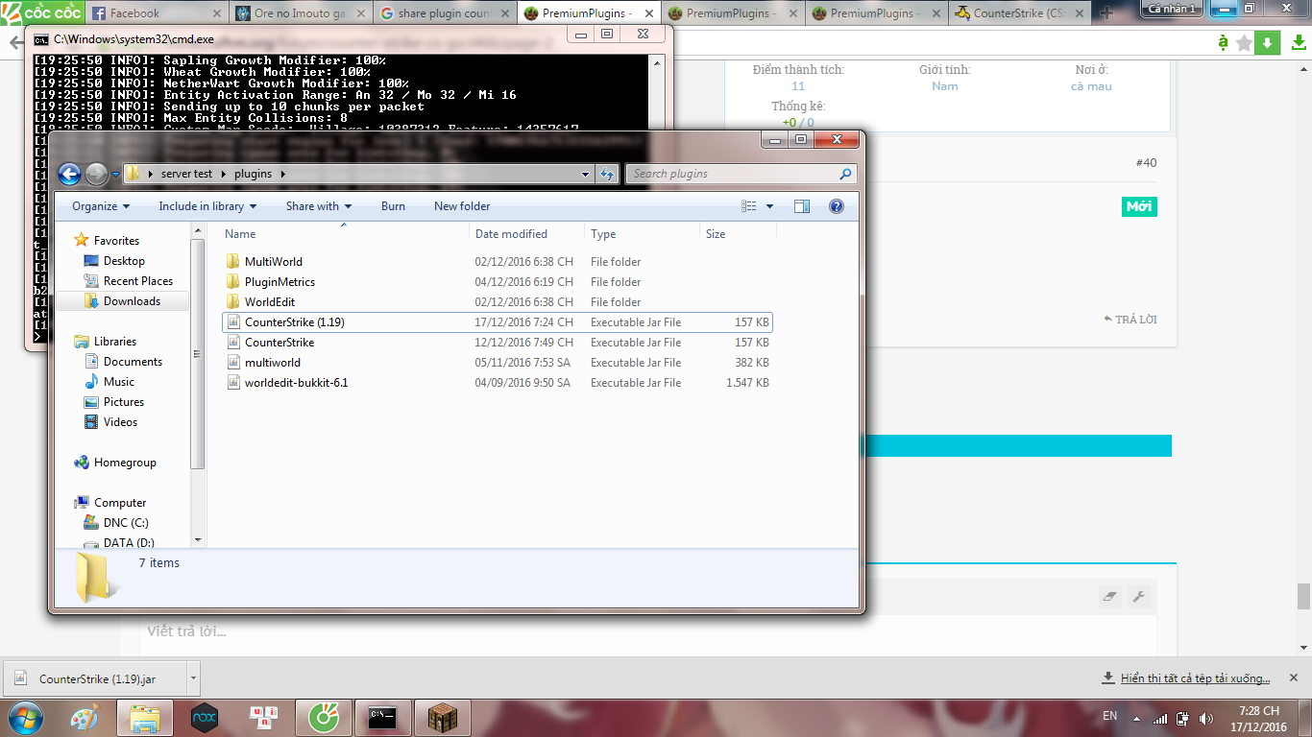This screenshot has height=737, width=1312.
Task: Sort files by the Date modified column
Action: click(527, 234)
